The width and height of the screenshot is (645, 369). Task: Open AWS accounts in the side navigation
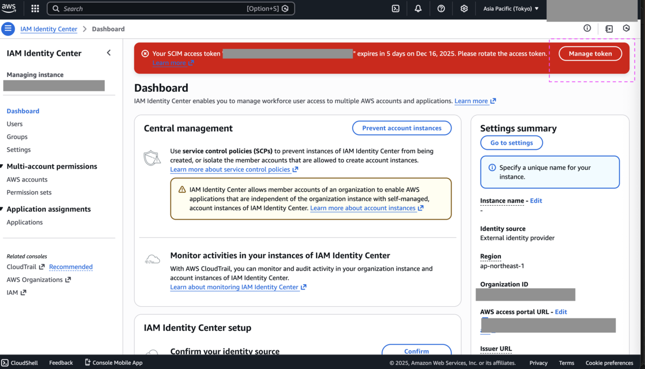27,180
